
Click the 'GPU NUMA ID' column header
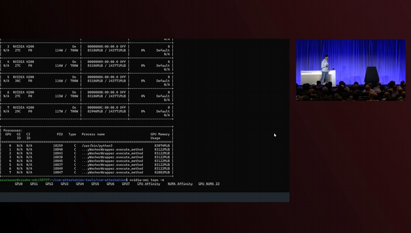pos(209,184)
